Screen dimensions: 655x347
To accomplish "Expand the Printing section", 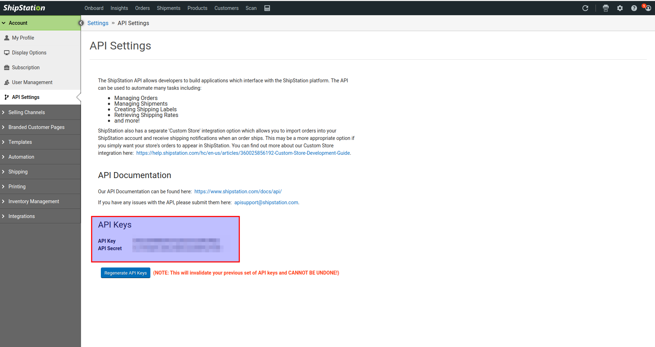I will tap(40, 187).
